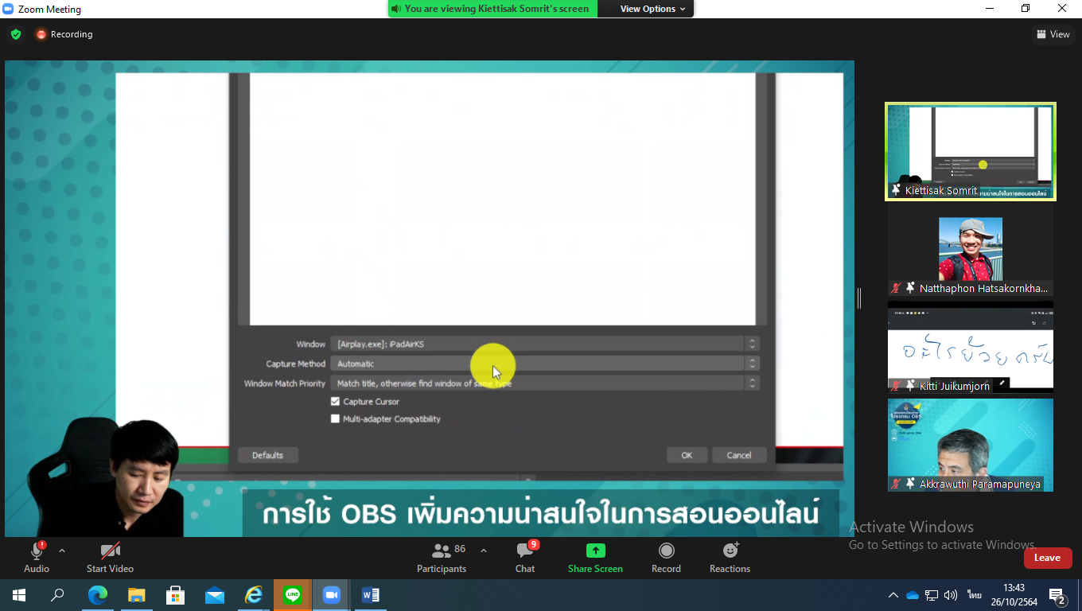Click the red Leave button
Image resolution: width=1082 pixels, height=611 pixels.
pyautogui.click(x=1048, y=558)
